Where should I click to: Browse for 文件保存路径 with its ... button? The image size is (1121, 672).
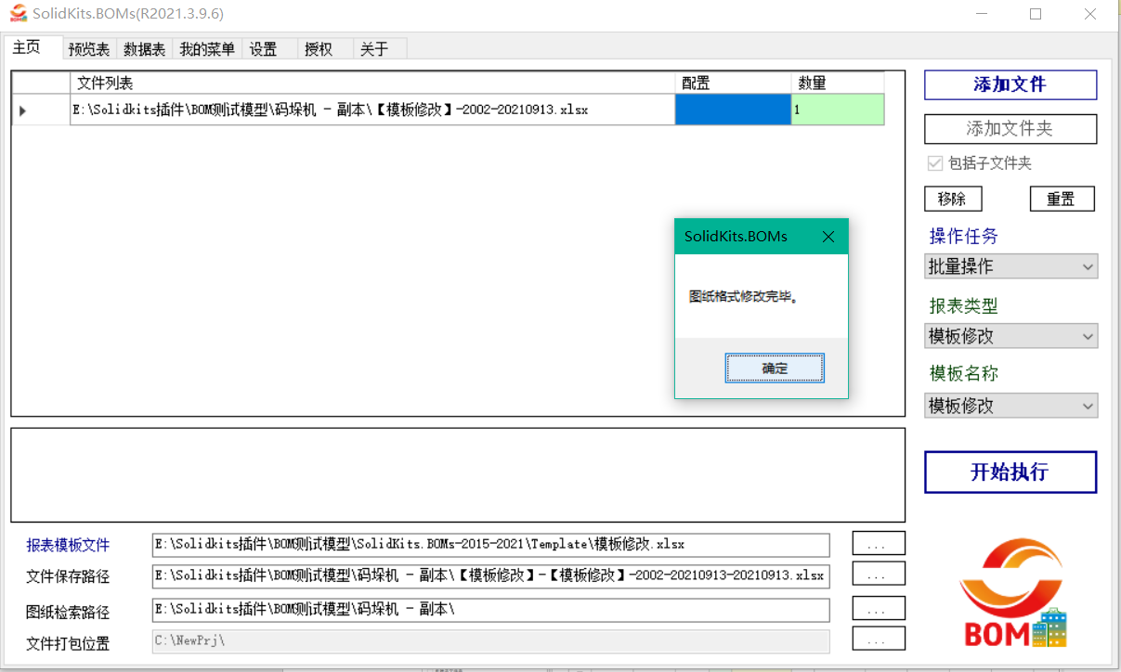tap(879, 575)
